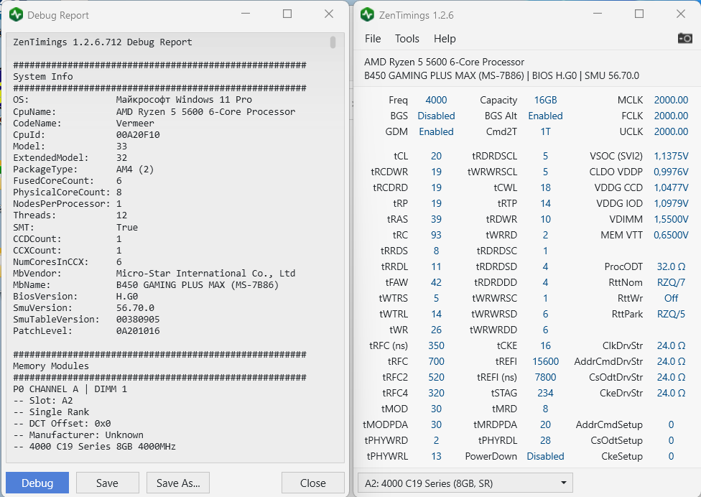Open the File menu
This screenshot has height=497, width=701.
[x=373, y=39]
